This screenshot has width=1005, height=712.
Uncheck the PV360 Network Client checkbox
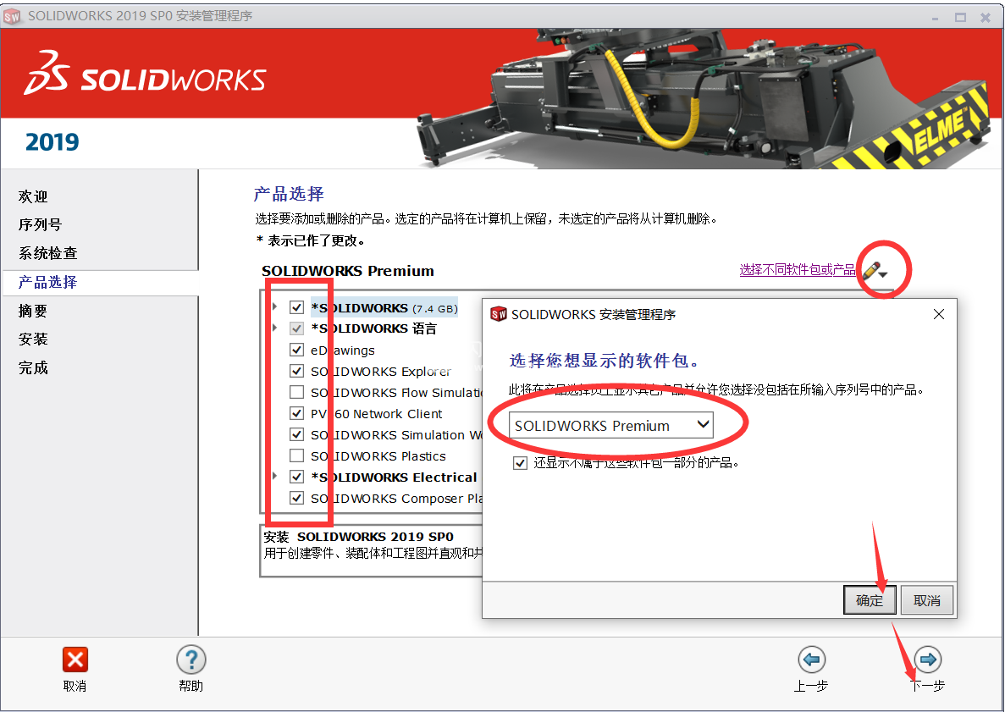pyautogui.click(x=296, y=413)
